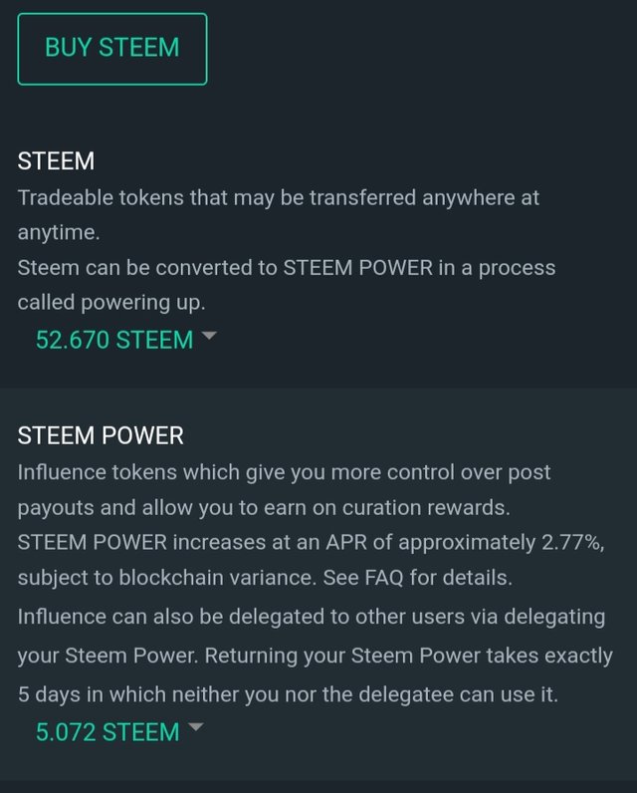Select the STEEM POWER section heading
Screen dimensions: 637x793
[x=101, y=436]
